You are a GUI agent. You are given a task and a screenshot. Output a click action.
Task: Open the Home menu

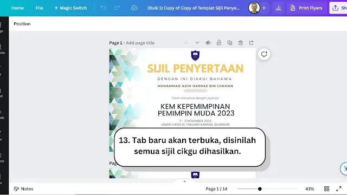17,8
